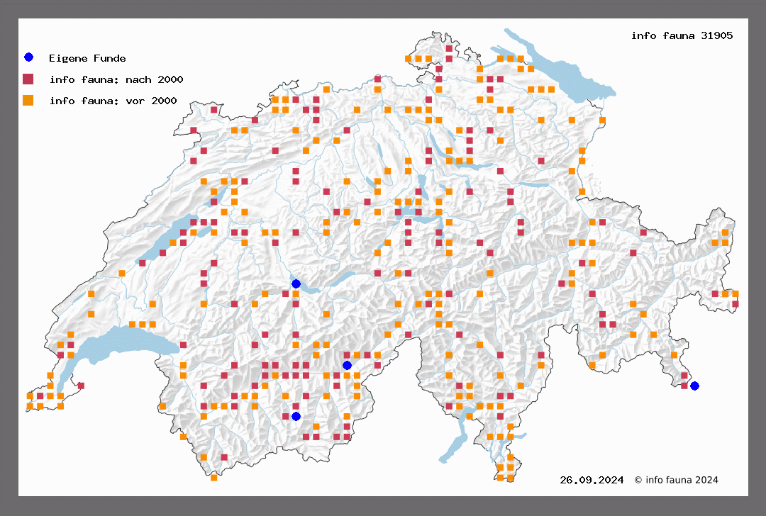
Task: Click the red square legend marker
Action: click(28, 79)
